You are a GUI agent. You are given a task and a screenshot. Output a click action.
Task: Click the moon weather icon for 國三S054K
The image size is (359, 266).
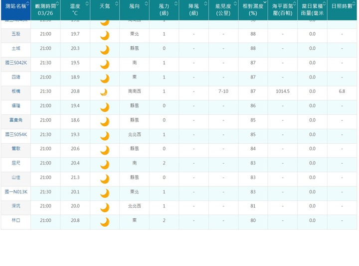tap(105, 136)
